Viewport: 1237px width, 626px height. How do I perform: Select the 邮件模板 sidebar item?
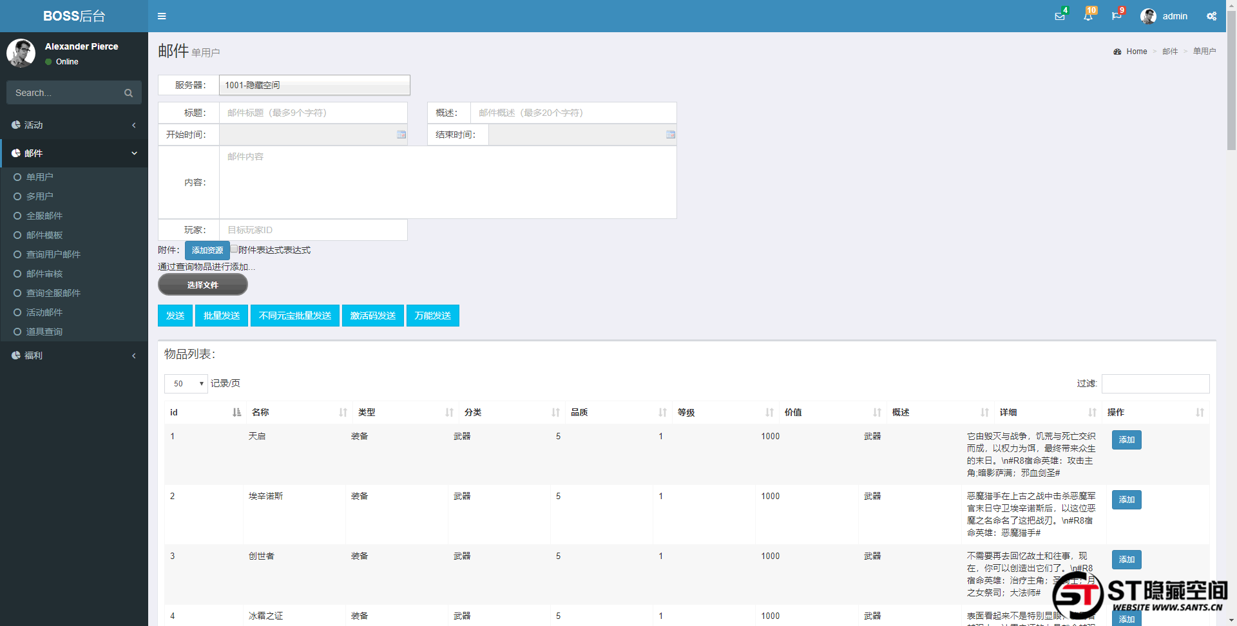click(44, 235)
